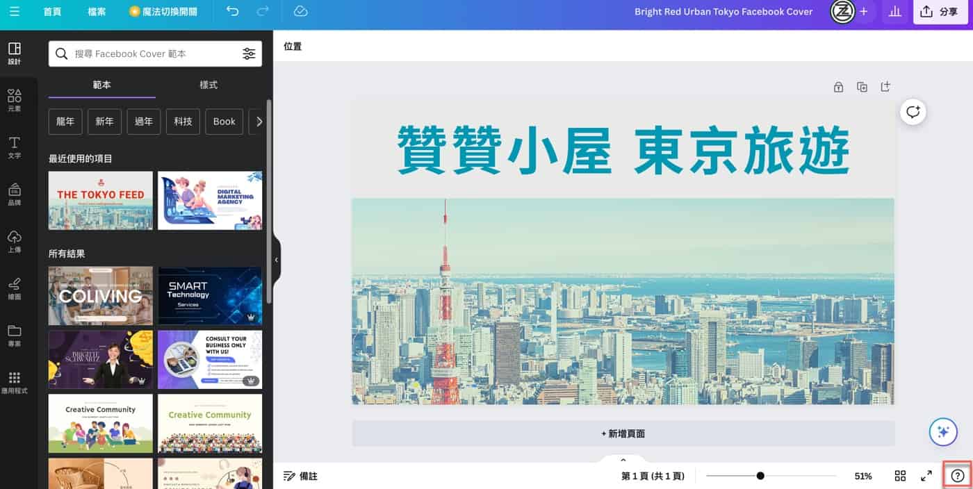
Task: Open the account avatar icon
Action: 842,12
